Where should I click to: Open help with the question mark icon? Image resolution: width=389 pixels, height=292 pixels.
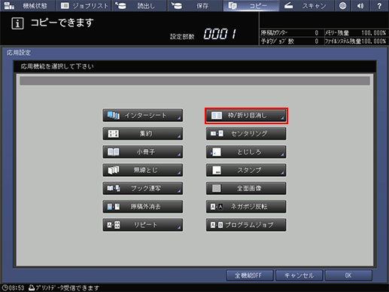(x=379, y=5)
